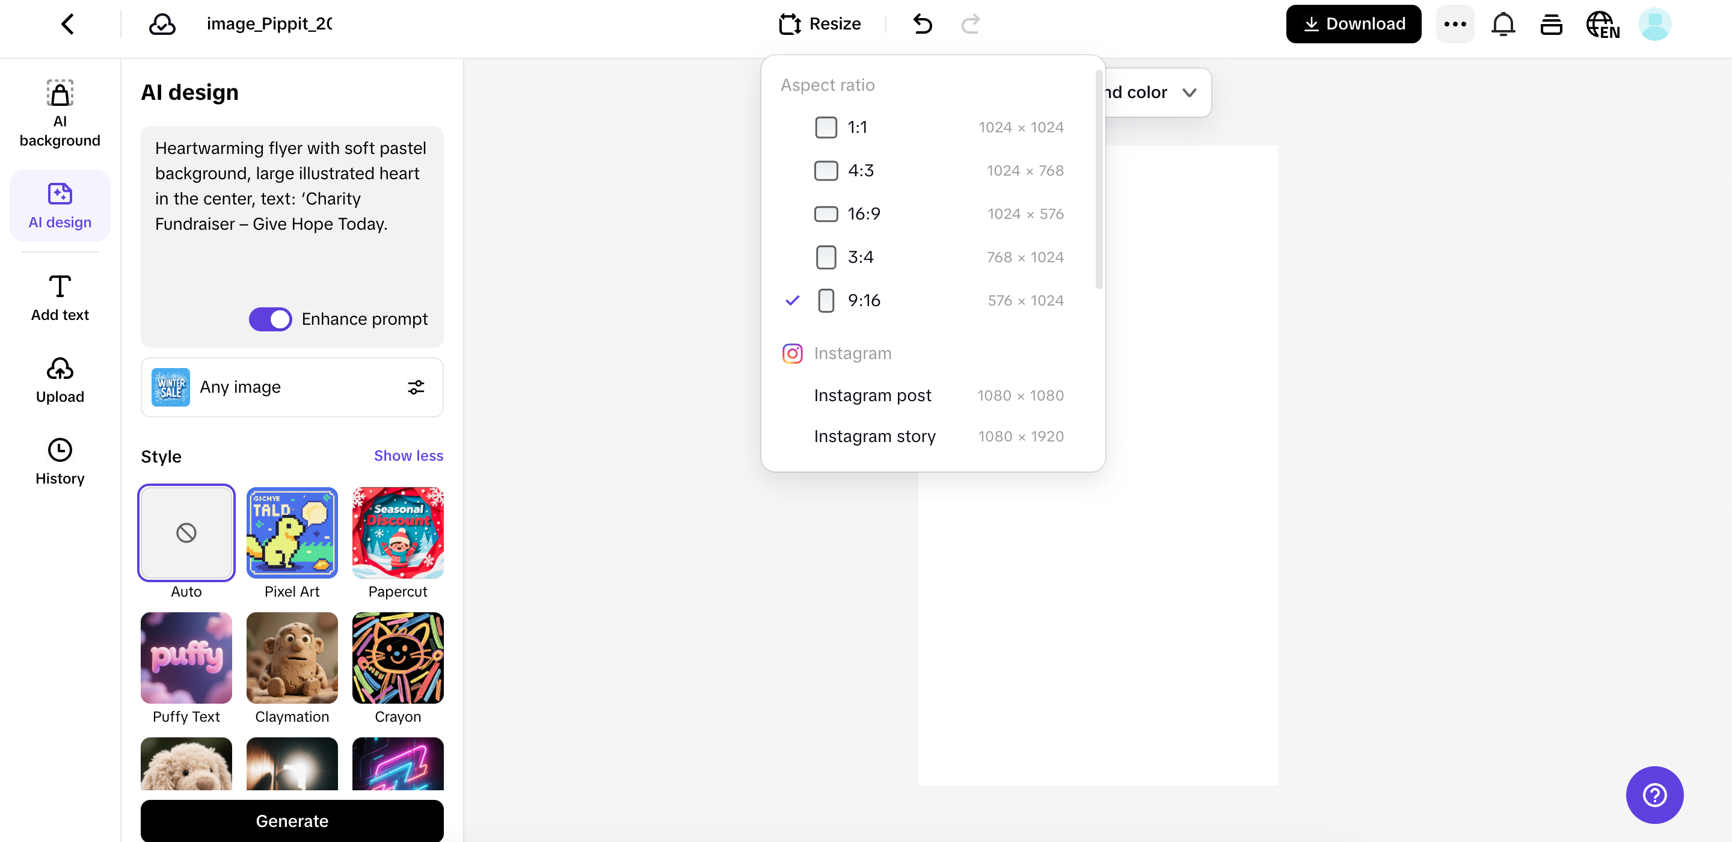Open the Resize tool
1732x842 pixels.
click(820, 23)
